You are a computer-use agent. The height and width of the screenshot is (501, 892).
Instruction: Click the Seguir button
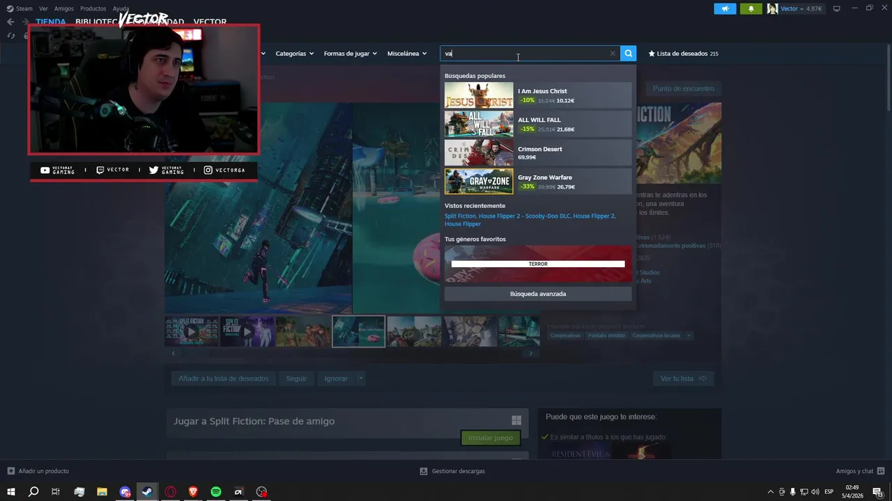[x=296, y=379]
